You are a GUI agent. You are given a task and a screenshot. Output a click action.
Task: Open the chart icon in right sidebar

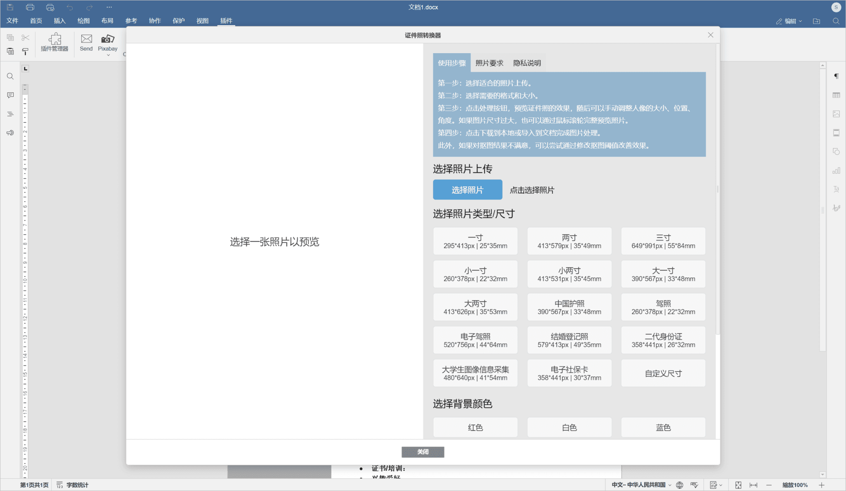(x=837, y=170)
